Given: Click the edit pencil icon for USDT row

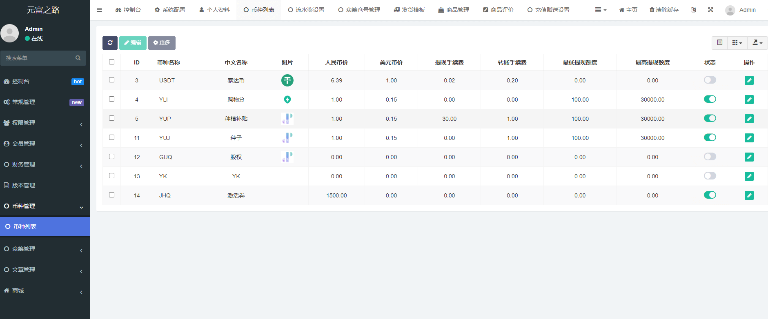Looking at the screenshot, I should 749,80.
